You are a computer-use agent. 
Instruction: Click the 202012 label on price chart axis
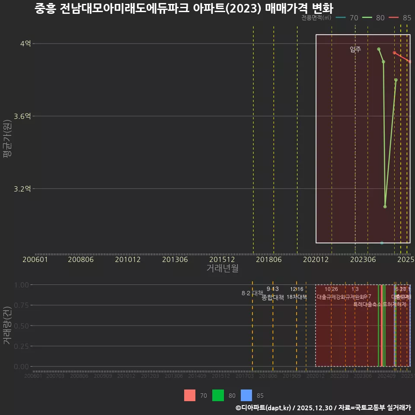(x=316, y=259)
